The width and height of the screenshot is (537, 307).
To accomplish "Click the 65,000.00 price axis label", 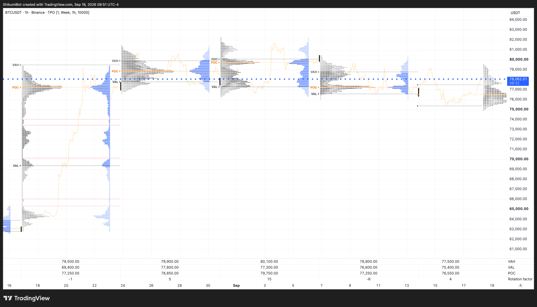I will pyautogui.click(x=519, y=209).
